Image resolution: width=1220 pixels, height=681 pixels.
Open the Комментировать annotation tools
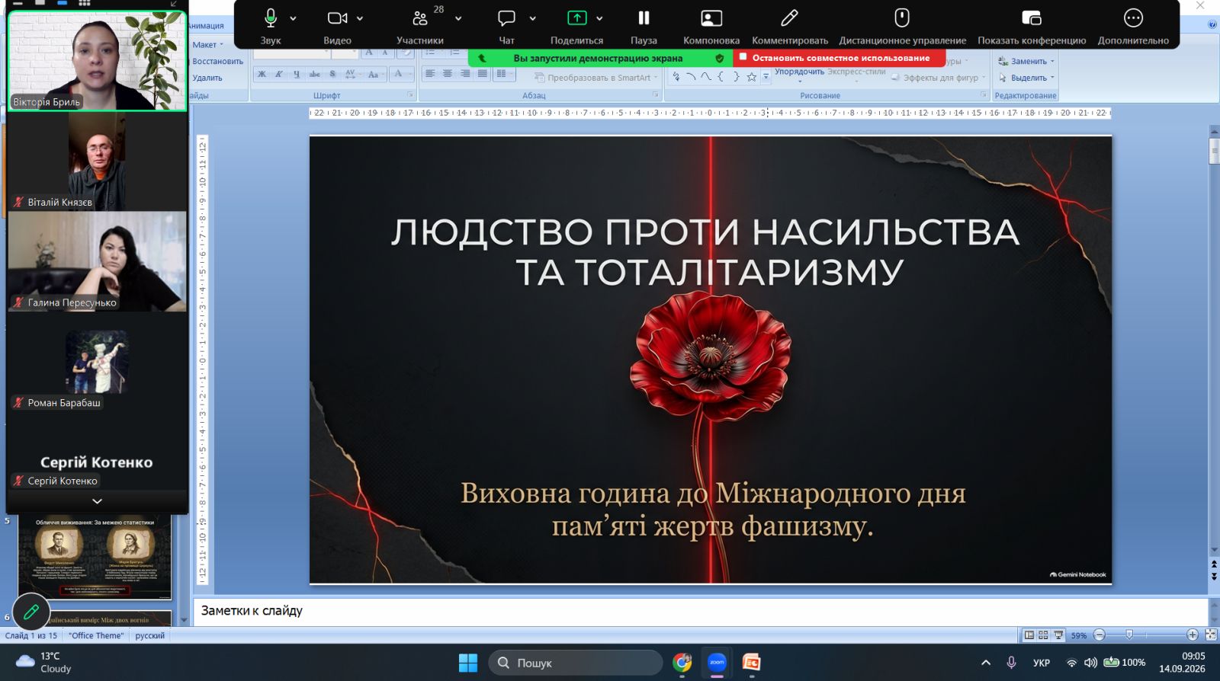[x=790, y=27]
